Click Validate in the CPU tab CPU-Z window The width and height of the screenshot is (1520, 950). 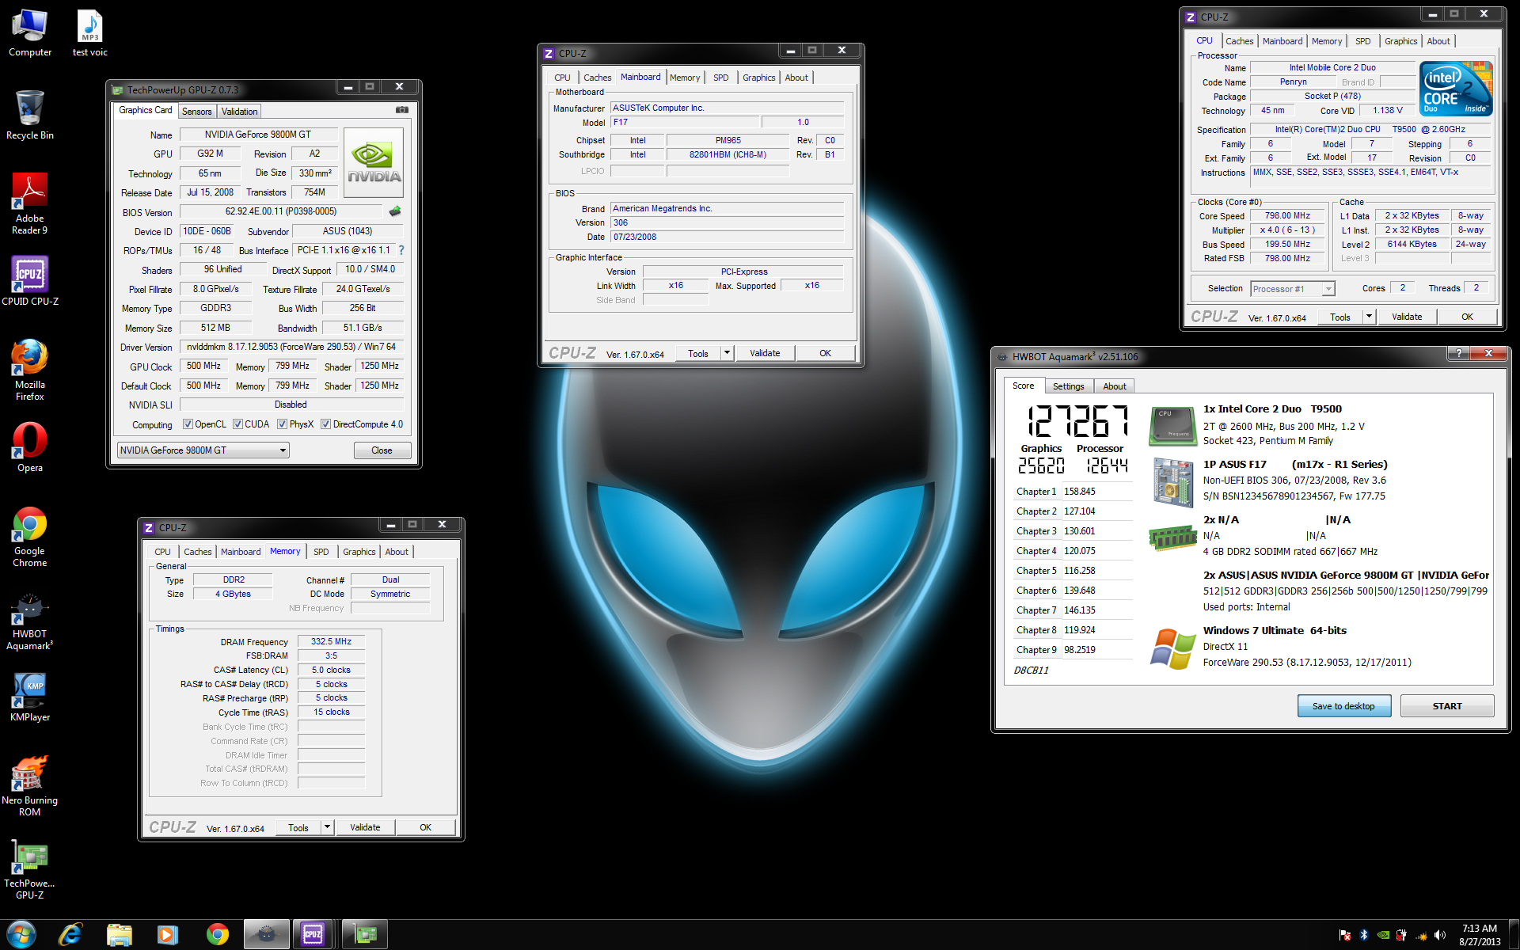point(1407,317)
